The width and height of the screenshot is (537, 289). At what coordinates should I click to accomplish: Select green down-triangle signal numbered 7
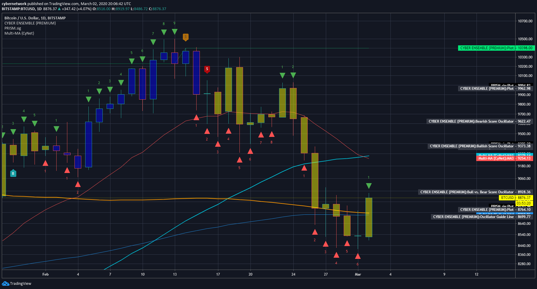coord(153,42)
